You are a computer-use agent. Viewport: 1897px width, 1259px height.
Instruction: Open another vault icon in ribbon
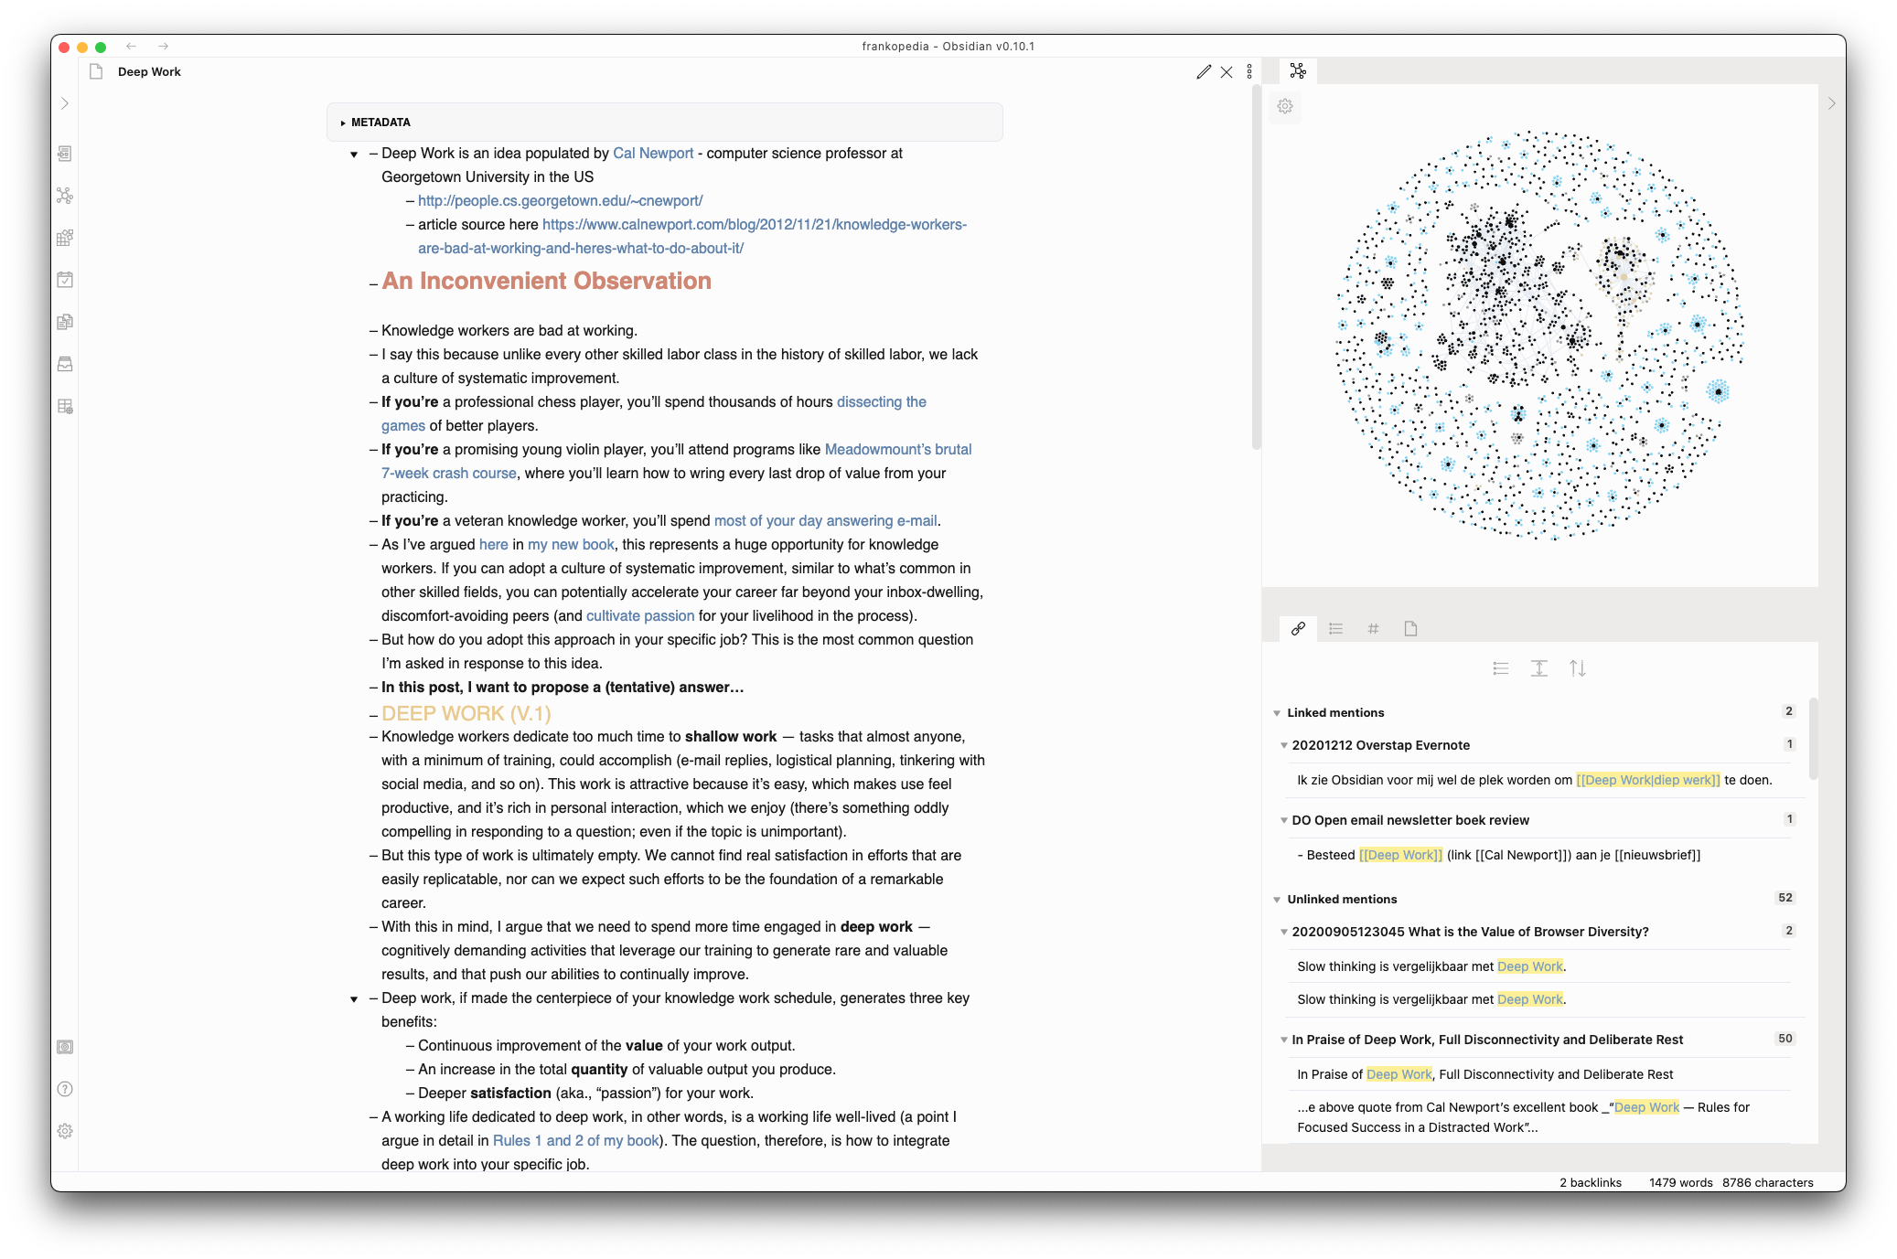tap(65, 1047)
